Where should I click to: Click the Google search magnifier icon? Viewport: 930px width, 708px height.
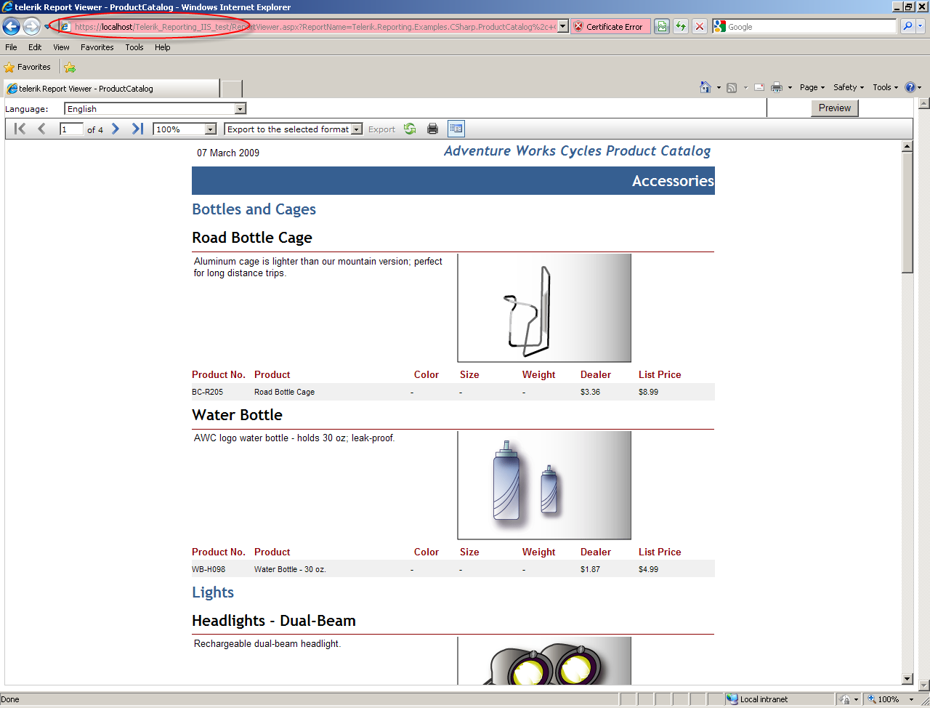point(907,27)
